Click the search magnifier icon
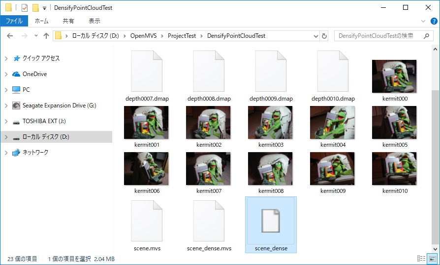The image size is (440, 265). coord(427,36)
